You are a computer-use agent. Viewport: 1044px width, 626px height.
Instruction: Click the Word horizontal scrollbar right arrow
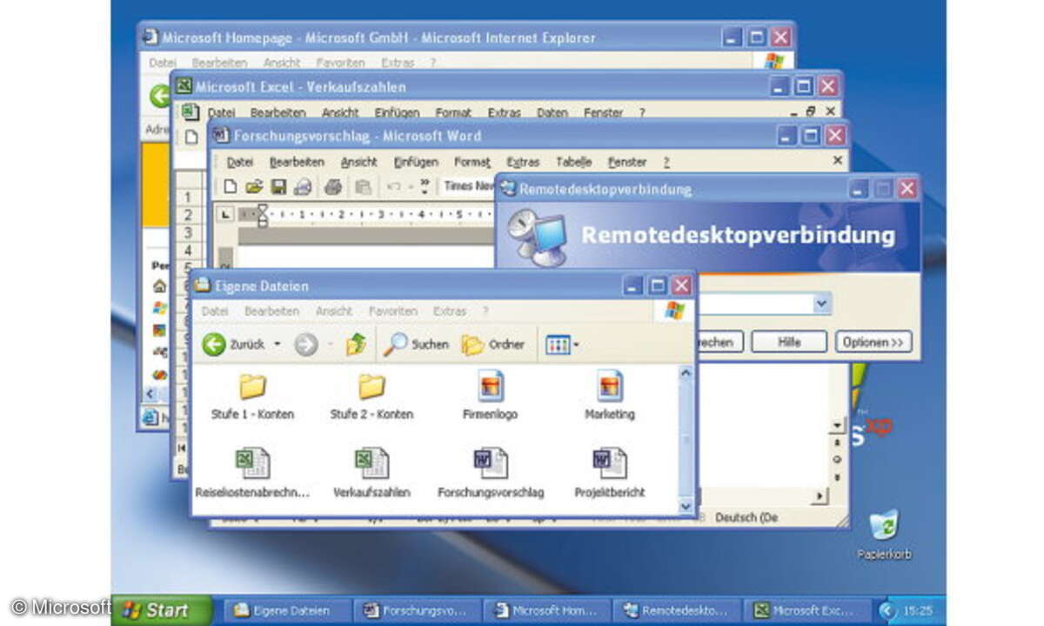coord(819,496)
